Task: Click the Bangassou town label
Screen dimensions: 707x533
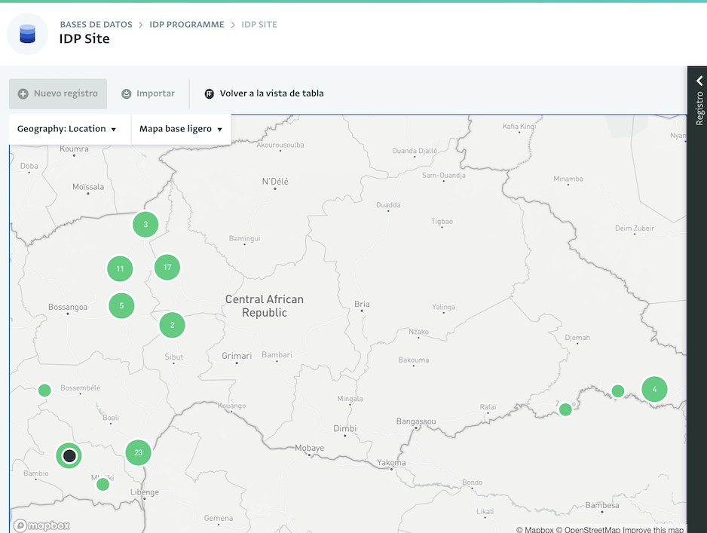Action: pos(416,421)
